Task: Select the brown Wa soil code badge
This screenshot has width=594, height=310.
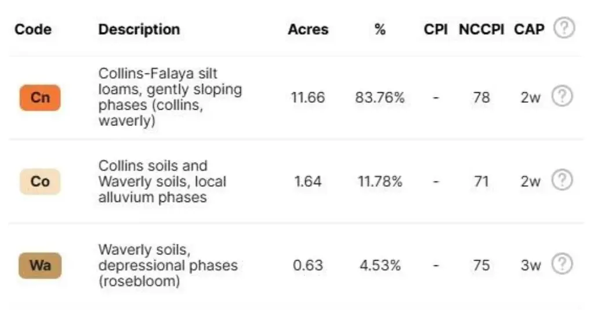Action: 39,265
